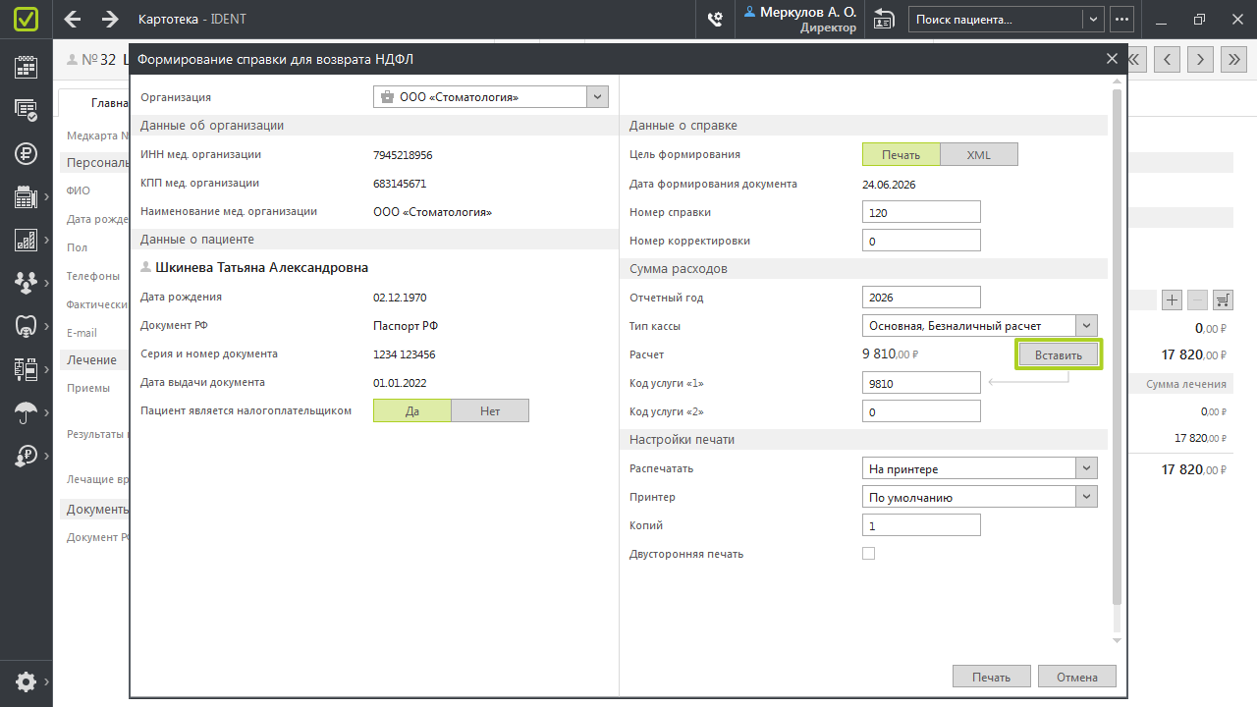The height and width of the screenshot is (707, 1257).
Task: Click the ИНН value 7945218956
Action: pos(403,155)
